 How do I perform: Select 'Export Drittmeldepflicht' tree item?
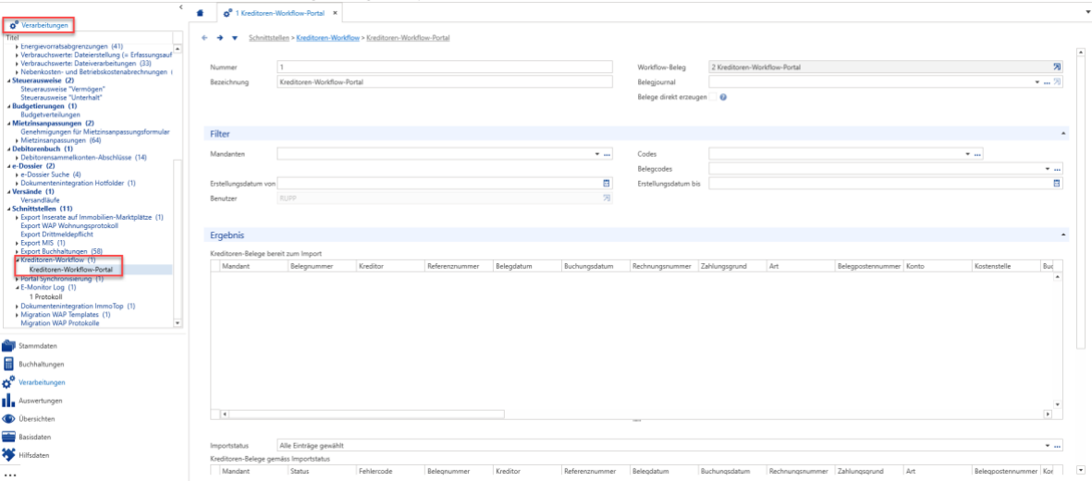coord(58,234)
